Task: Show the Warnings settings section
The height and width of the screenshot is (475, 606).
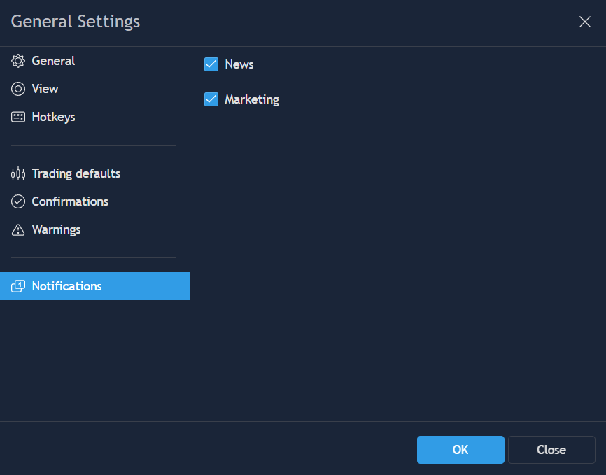Action: pyautogui.click(x=56, y=229)
